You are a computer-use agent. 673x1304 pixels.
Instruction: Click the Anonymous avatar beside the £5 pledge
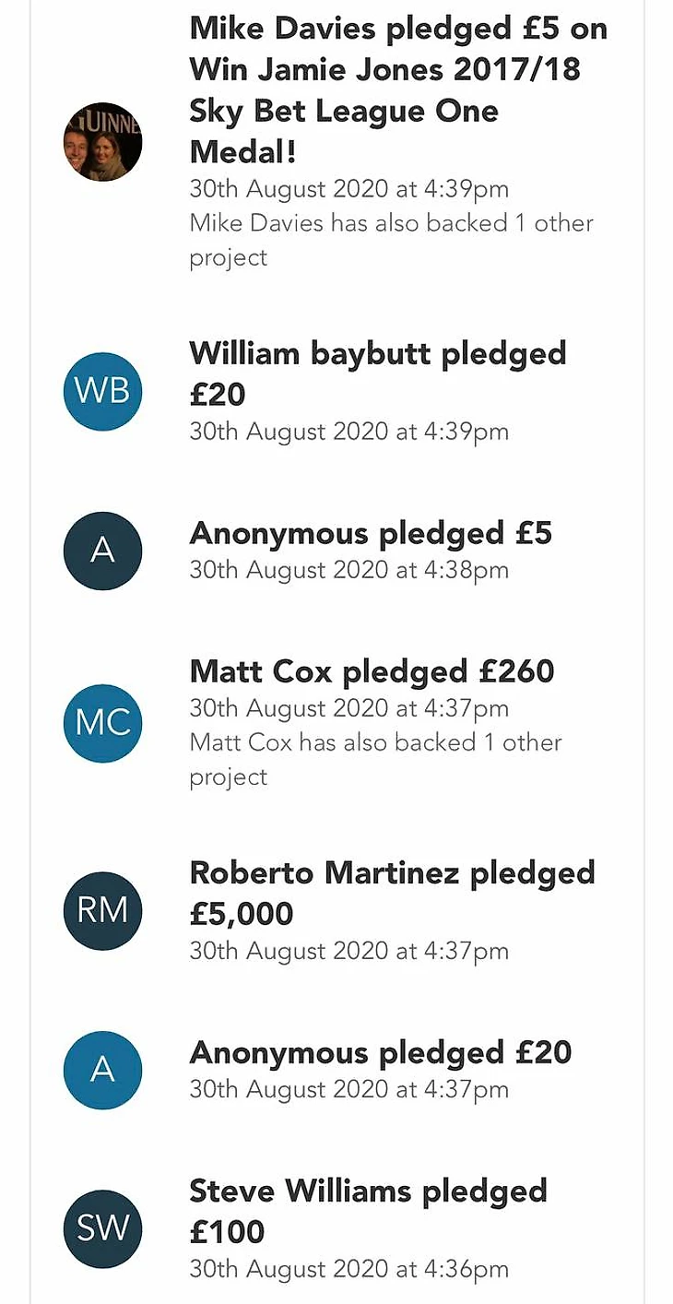pos(102,551)
